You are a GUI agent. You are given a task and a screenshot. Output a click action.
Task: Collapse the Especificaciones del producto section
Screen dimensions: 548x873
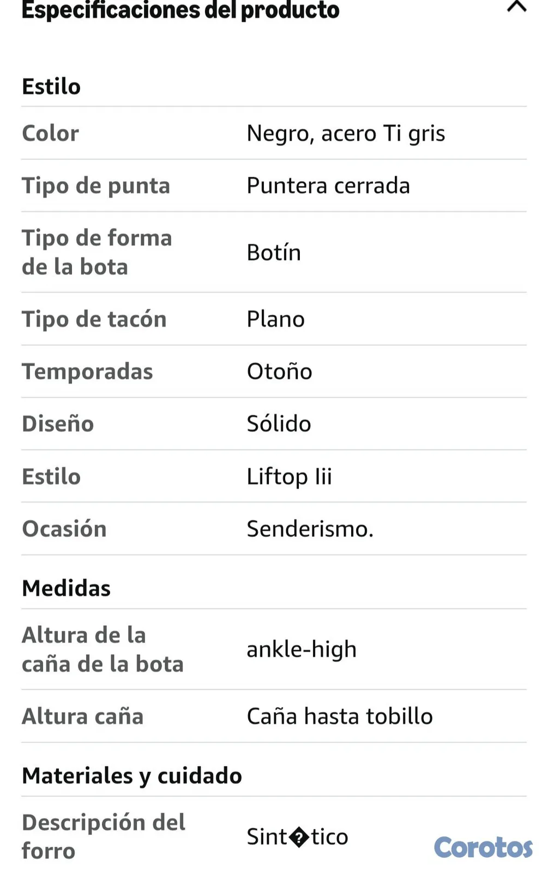pyautogui.click(x=516, y=7)
